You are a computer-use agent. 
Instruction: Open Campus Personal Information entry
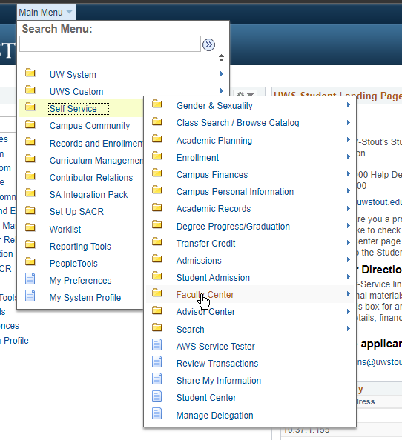(x=235, y=192)
